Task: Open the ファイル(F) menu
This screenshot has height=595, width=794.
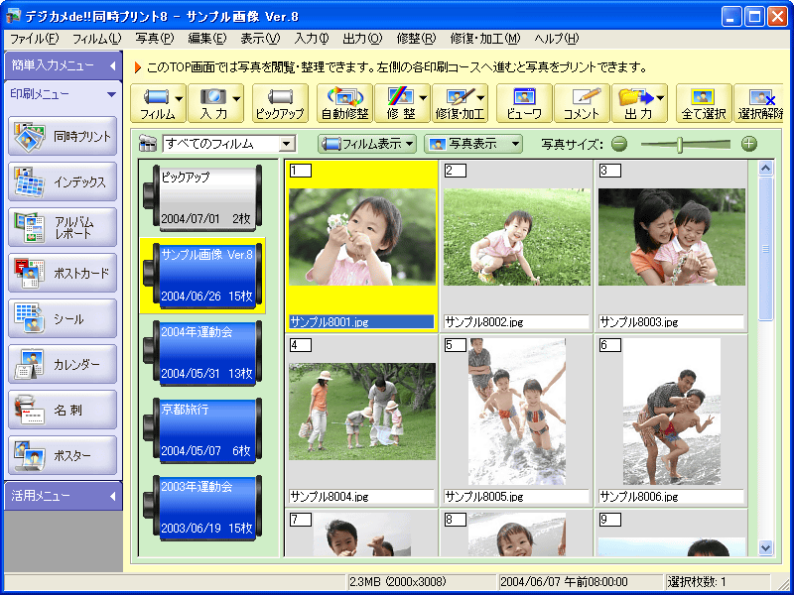Action: point(34,39)
